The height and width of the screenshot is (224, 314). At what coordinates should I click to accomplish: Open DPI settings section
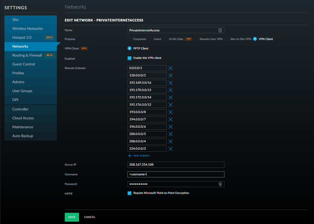31,100
